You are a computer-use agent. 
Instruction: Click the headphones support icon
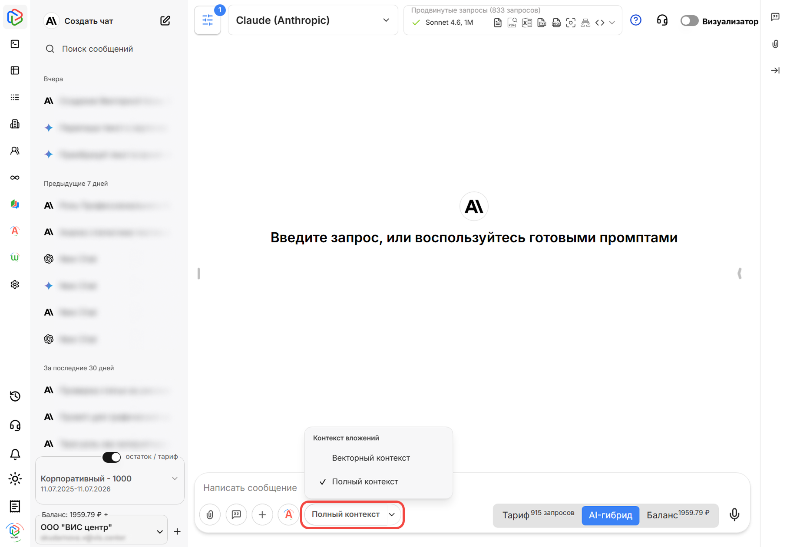662,20
